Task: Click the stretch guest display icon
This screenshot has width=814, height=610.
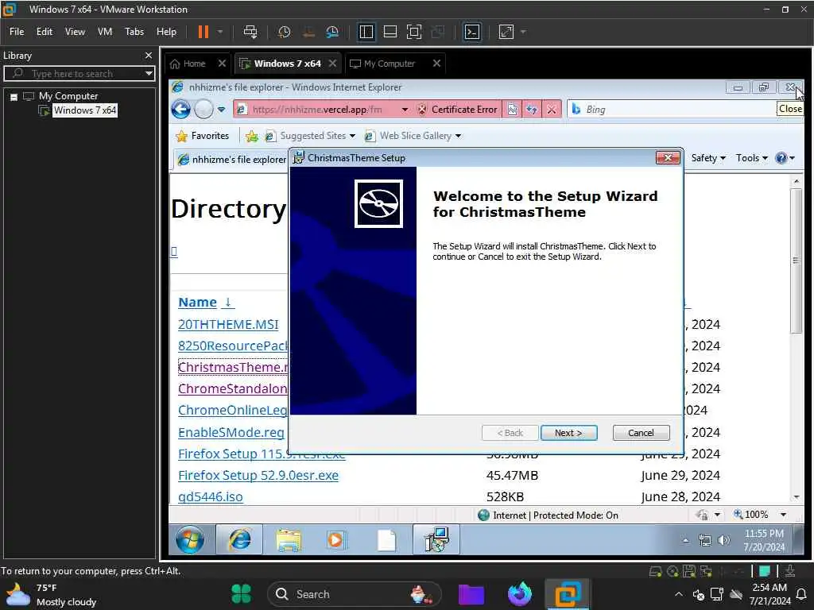Action: (506, 32)
